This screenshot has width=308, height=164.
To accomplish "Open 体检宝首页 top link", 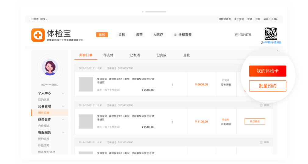I will (225, 19).
